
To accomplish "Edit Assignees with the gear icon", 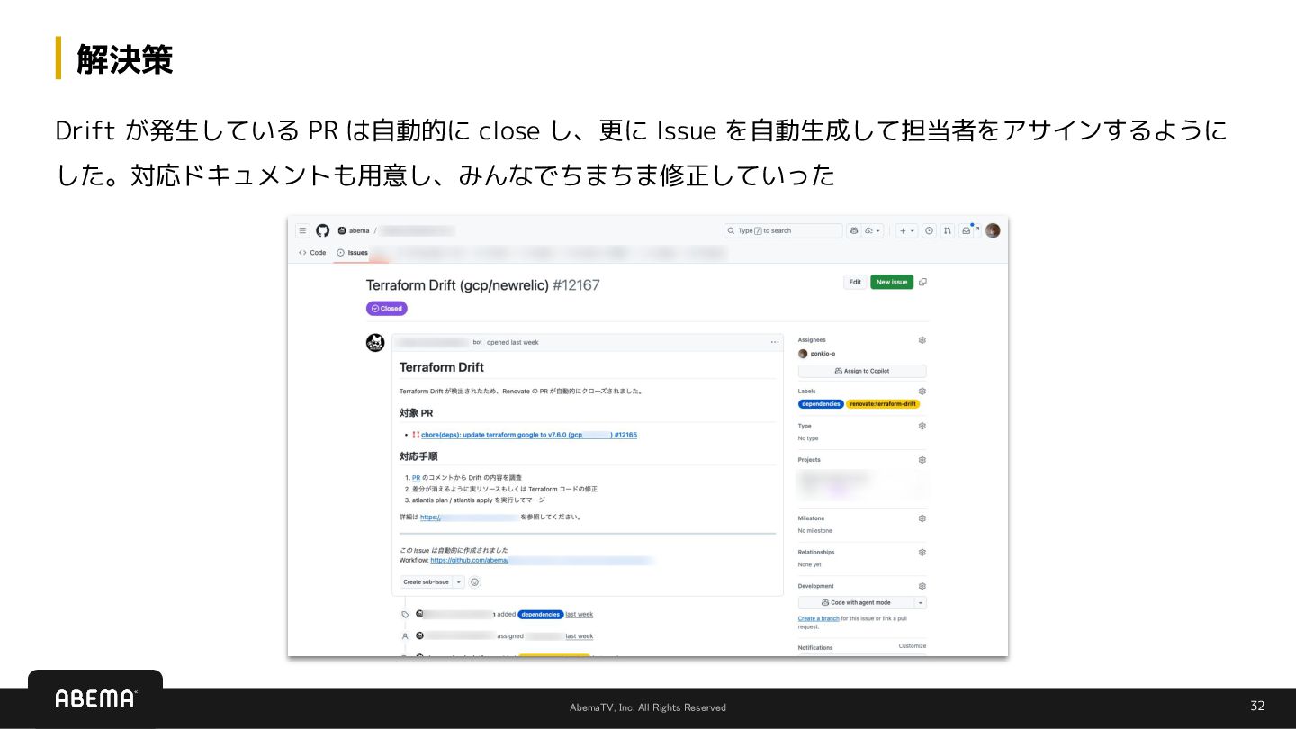I will (x=922, y=340).
